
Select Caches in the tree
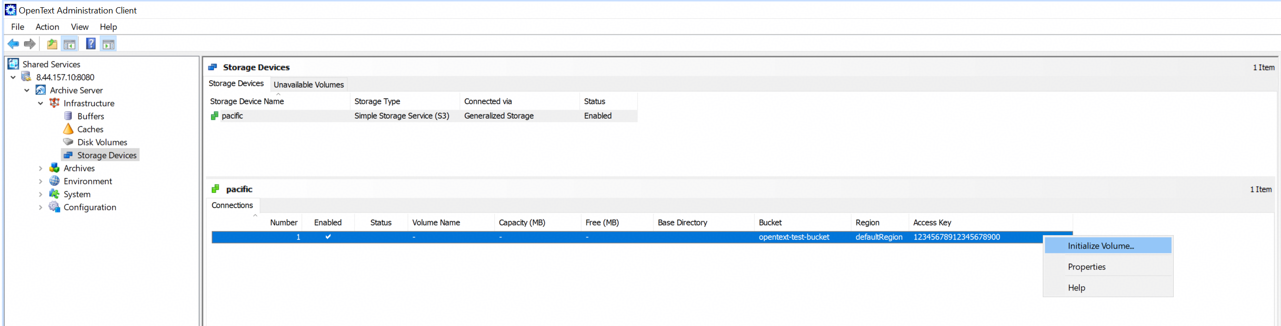90,129
